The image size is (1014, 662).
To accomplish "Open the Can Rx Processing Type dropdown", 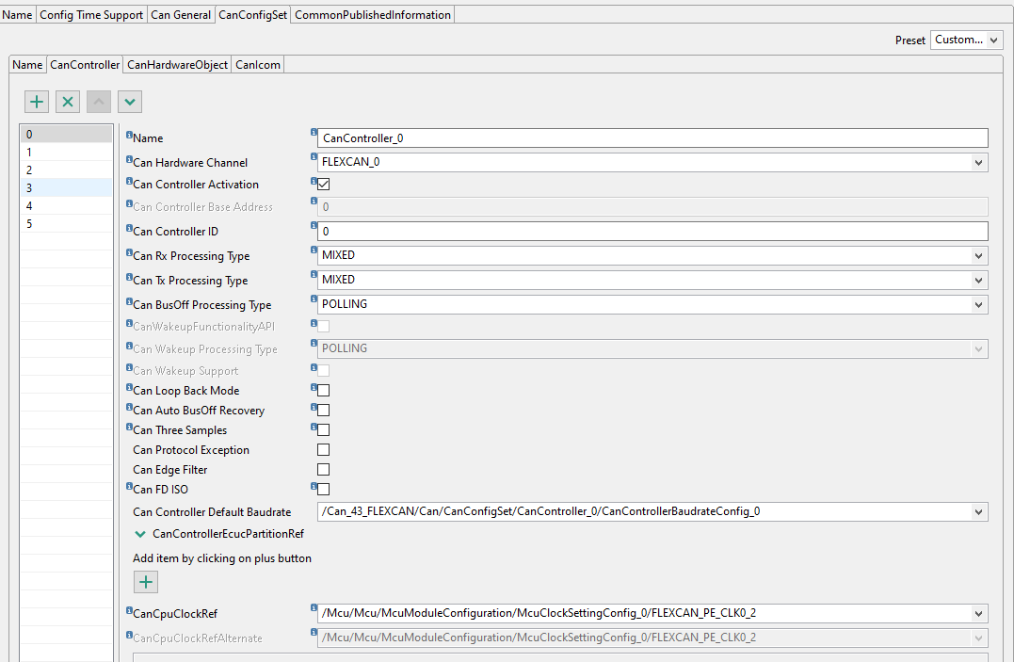I will point(979,255).
